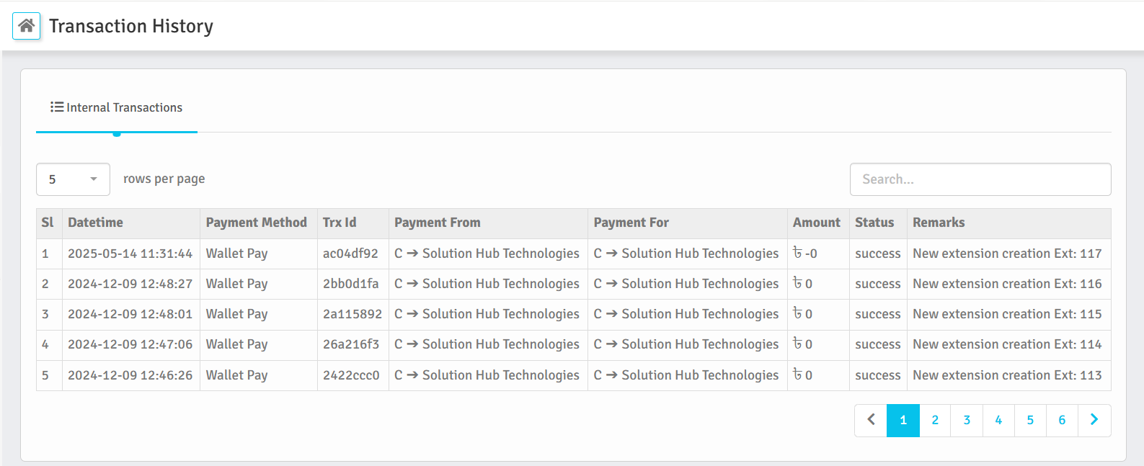The image size is (1144, 466).
Task: Click remark New extension creation Ext: 116
Action: click(1007, 284)
